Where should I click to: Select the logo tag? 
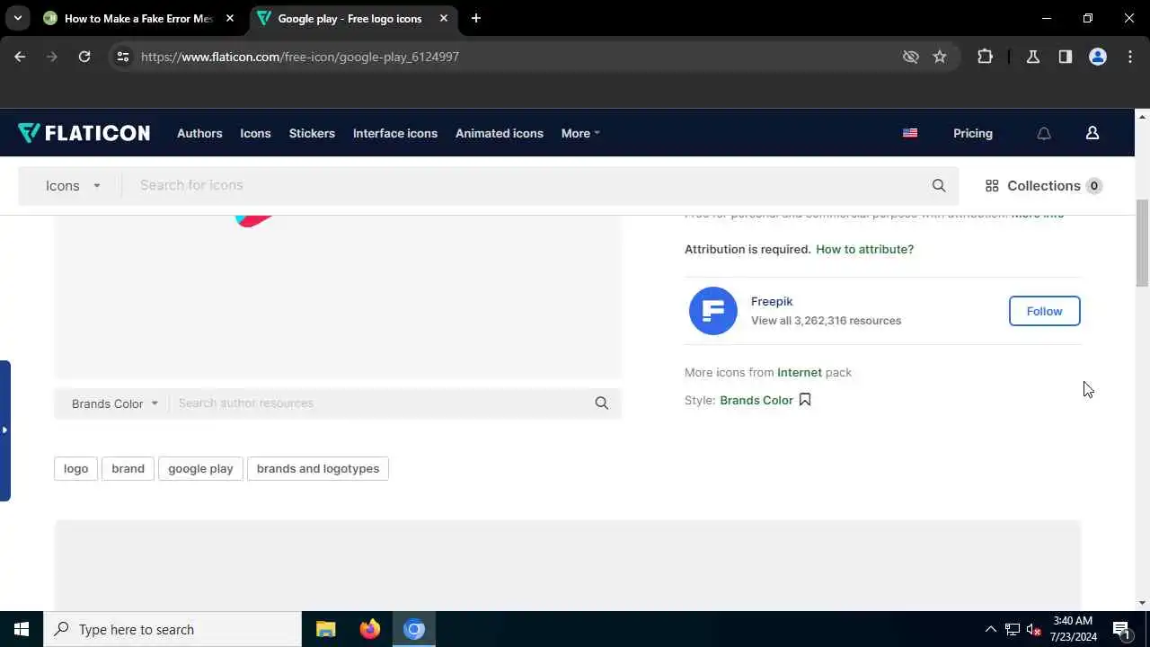pos(76,468)
